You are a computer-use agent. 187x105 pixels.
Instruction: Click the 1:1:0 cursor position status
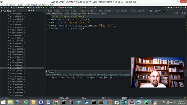point(106,98)
